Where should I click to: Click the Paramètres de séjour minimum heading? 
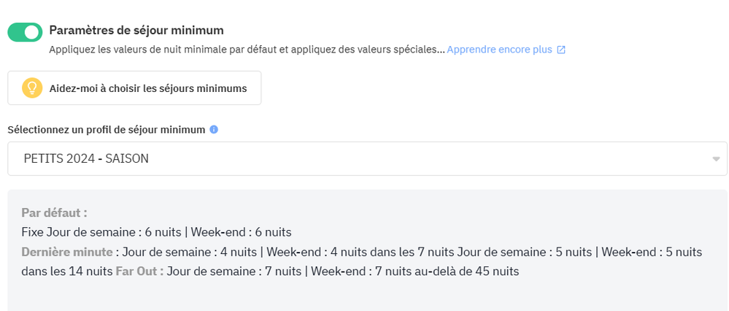[x=136, y=30]
